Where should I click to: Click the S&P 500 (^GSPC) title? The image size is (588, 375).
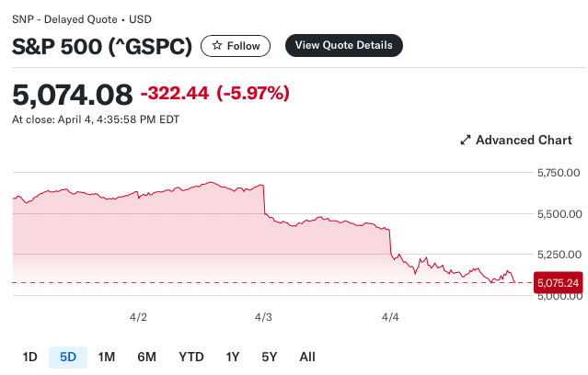coord(100,46)
